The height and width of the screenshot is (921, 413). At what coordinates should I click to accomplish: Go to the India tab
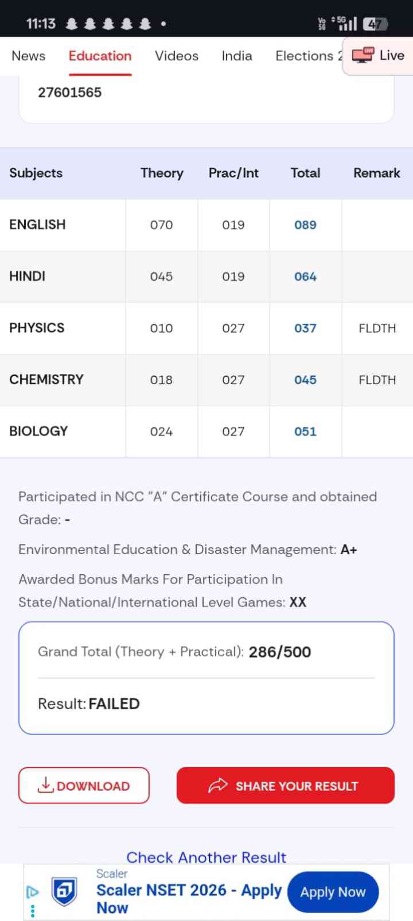[x=237, y=56]
